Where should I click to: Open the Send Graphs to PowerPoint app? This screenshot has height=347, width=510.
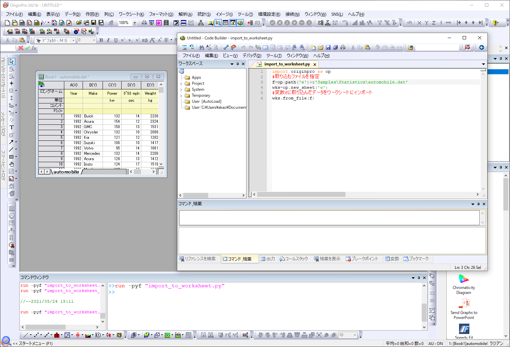click(x=464, y=309)
